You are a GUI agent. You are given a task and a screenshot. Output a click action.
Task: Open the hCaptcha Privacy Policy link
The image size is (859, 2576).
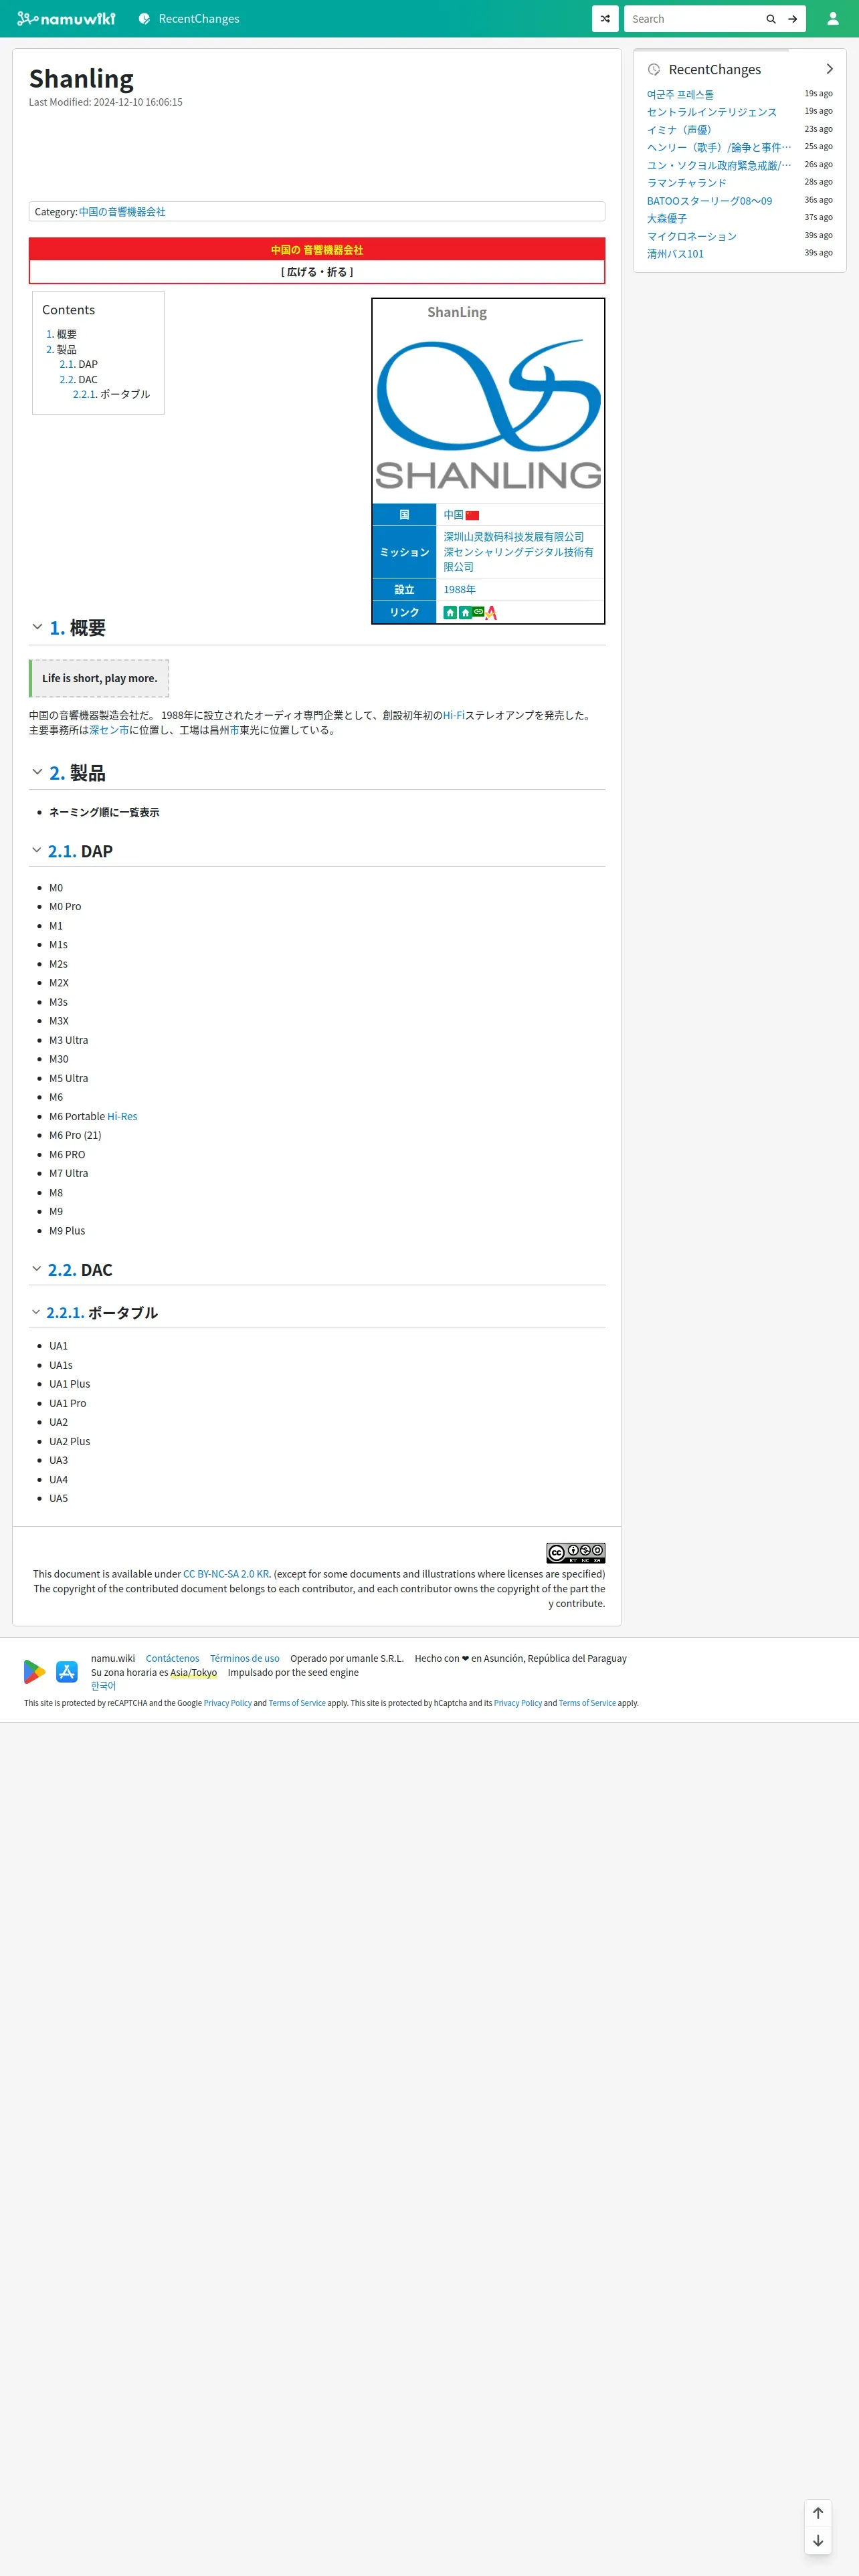click(x=518, y=1703)
